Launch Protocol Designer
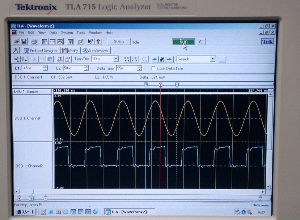Viewport: 300px width, 220px height. point(41,51)
